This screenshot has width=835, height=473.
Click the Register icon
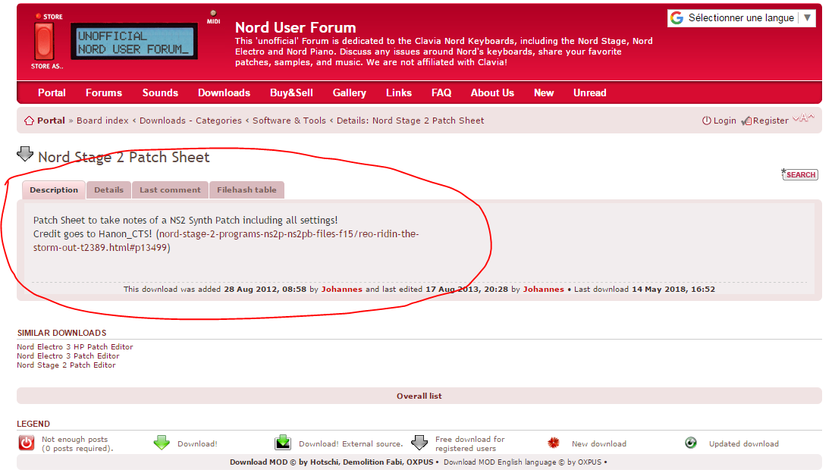pos(746,121)
